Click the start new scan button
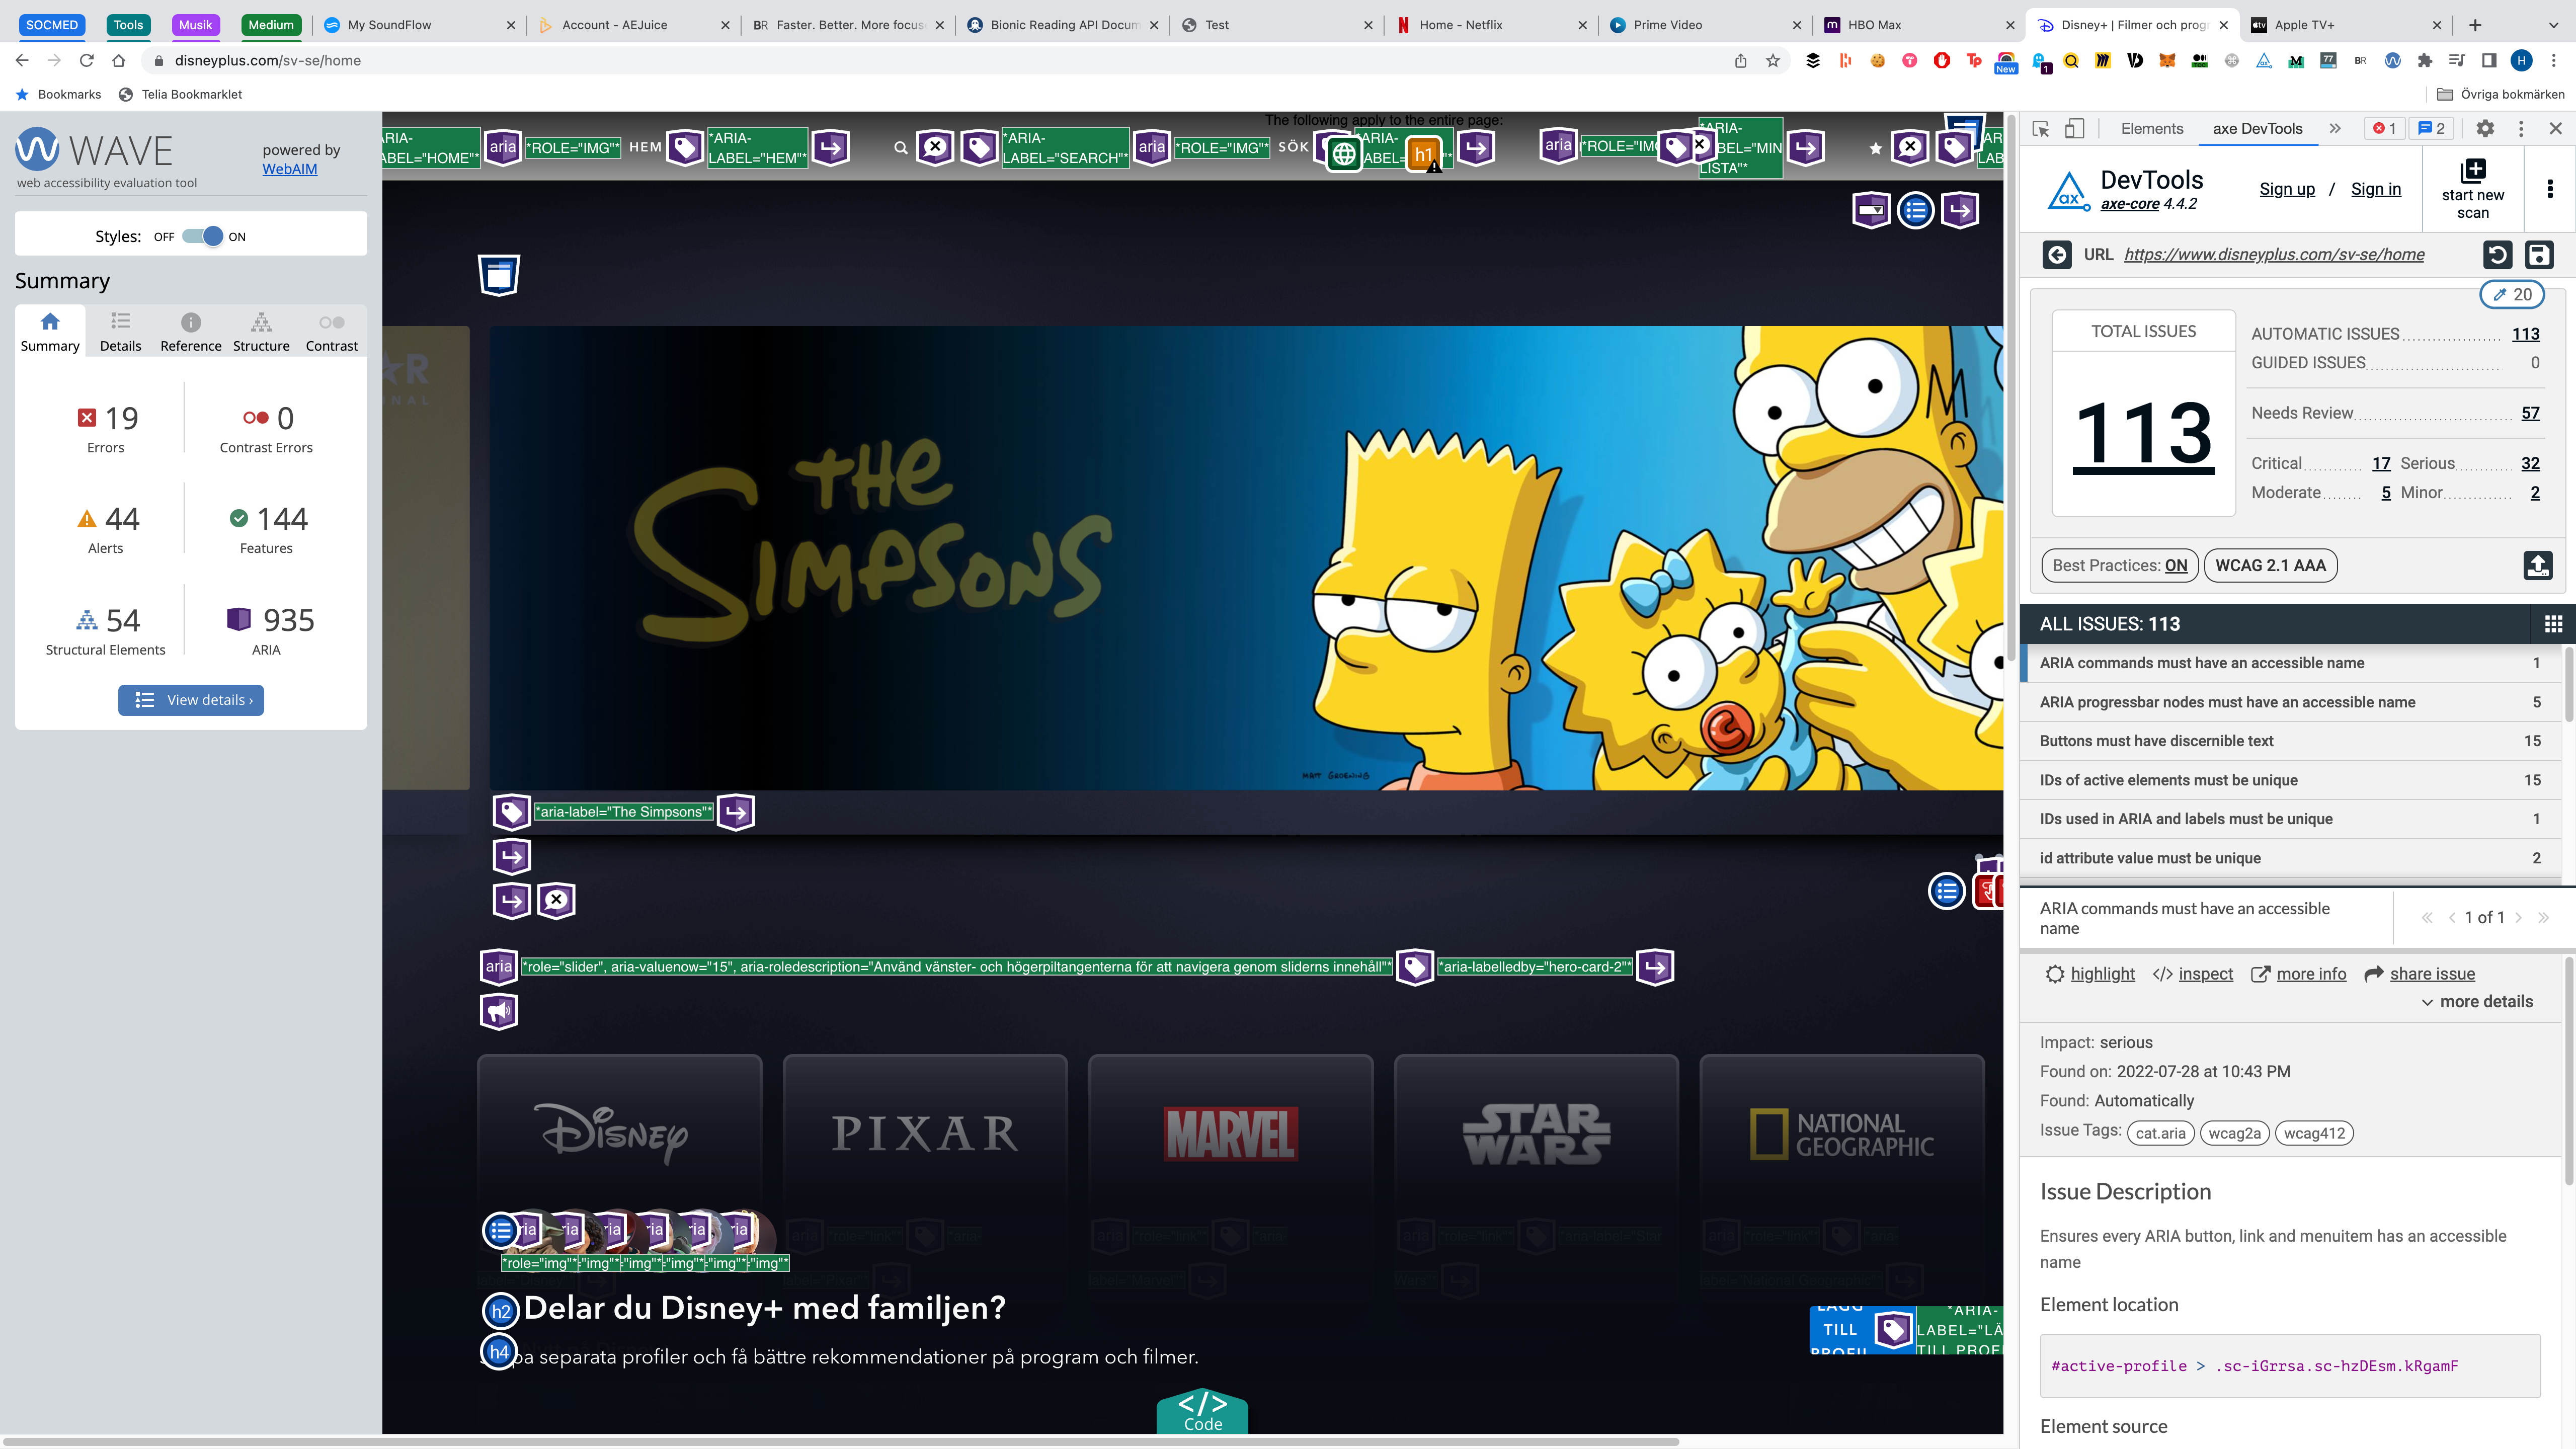 tap(2473, 189)
